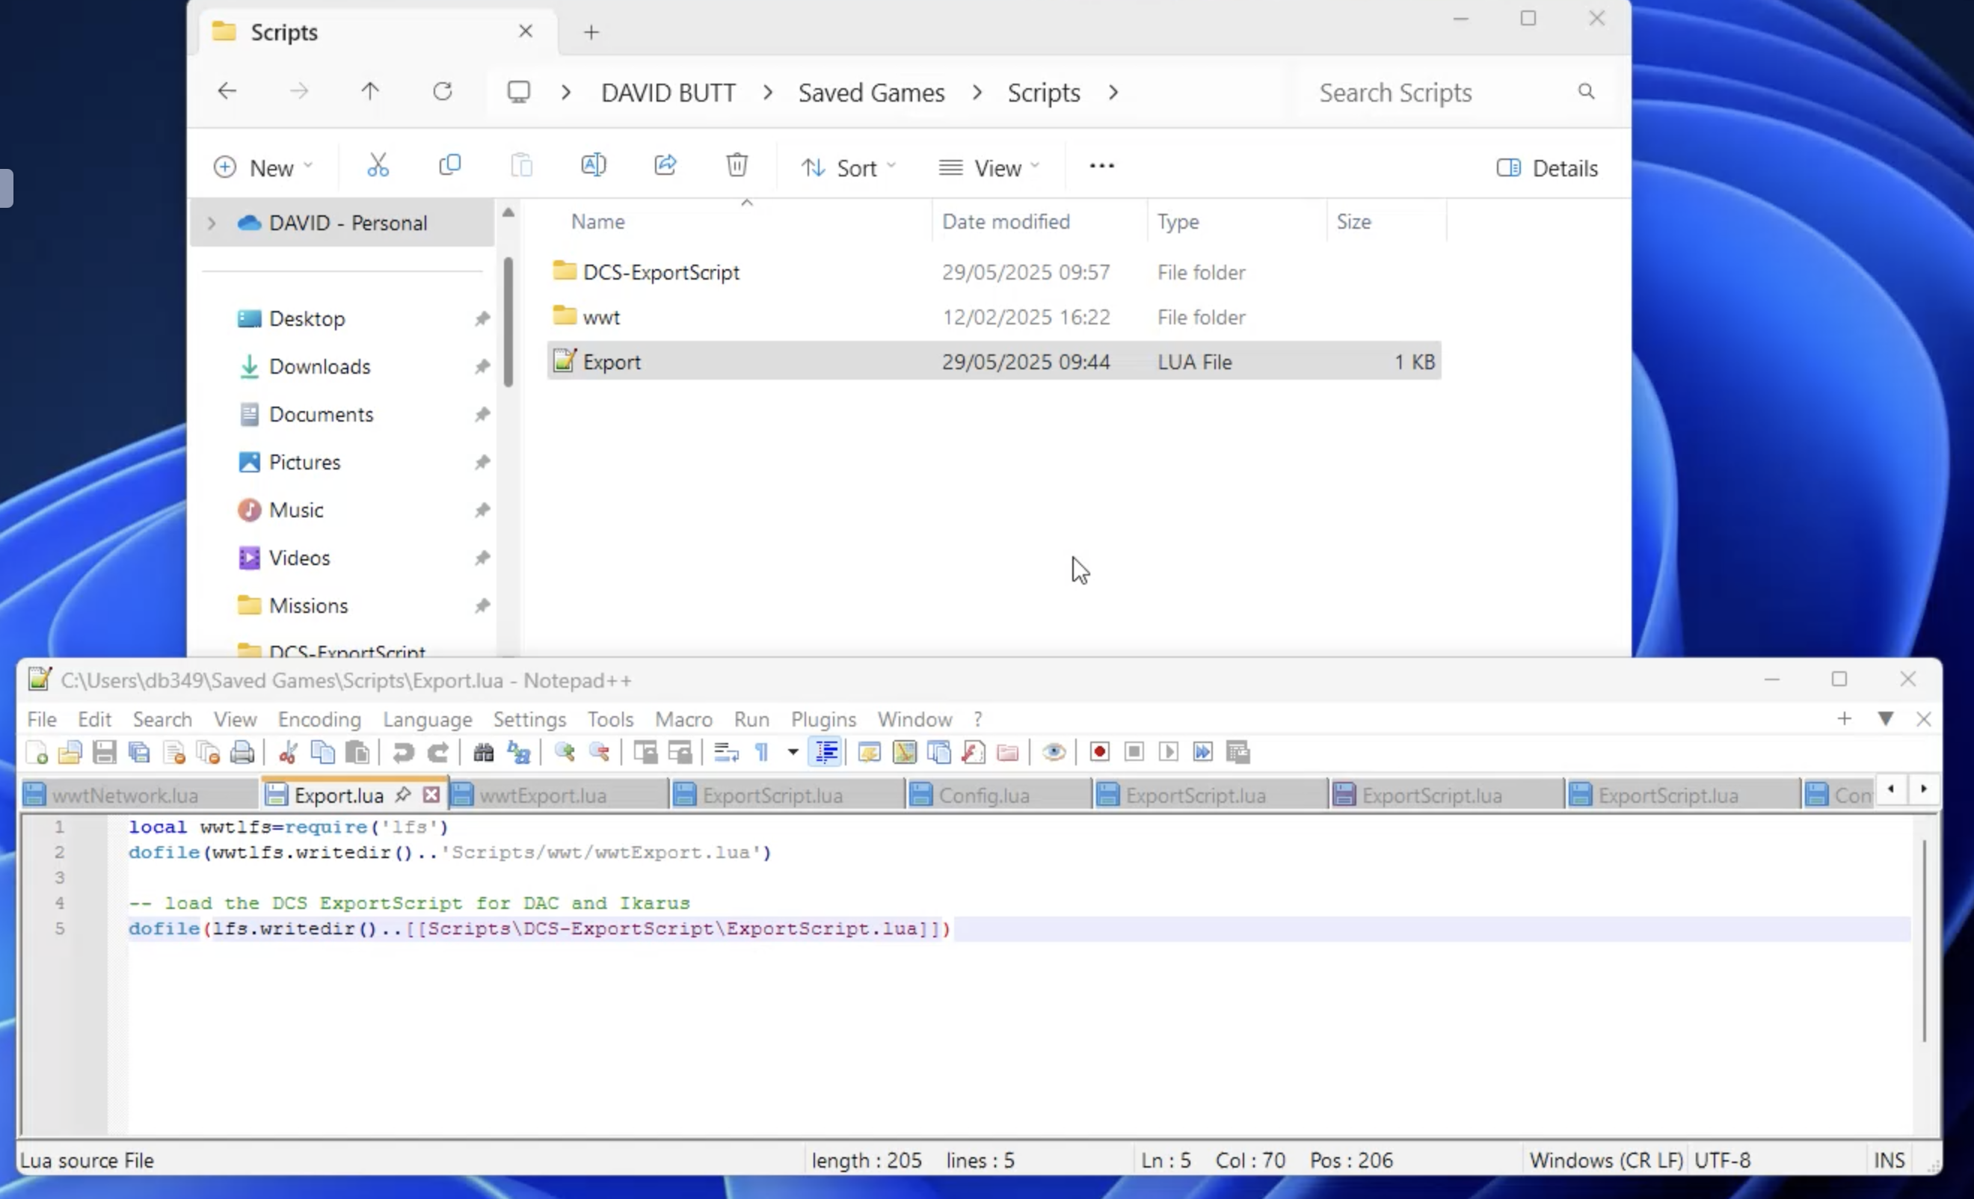The width and height of the screenshot is (1974, 1199).
Task: Zoom out using the Notepad++ toolbar icon
Action: click(x=599, y=752)
